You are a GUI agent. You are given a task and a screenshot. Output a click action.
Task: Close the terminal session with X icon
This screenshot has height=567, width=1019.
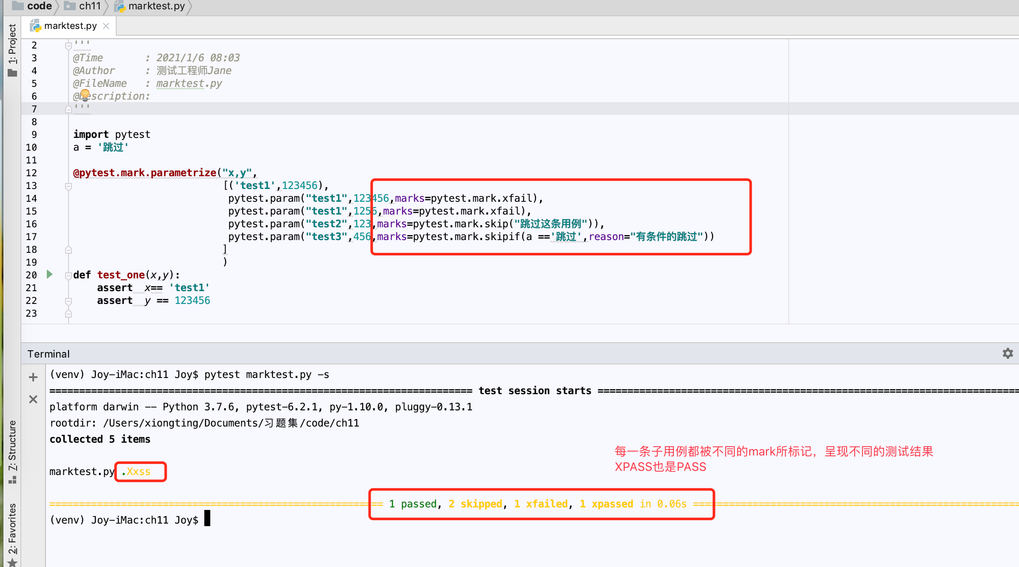pyautogui.click(x=33, y=399)
